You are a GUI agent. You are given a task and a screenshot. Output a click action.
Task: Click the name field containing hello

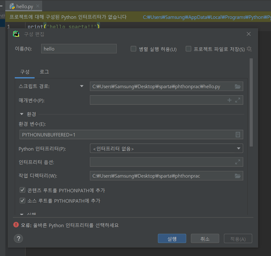79,49
